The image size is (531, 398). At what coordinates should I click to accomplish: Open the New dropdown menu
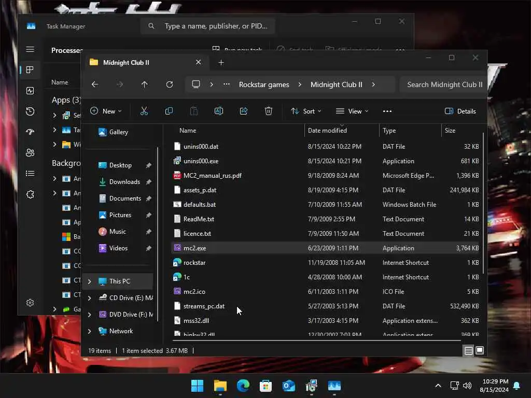click(x=106, y=111)
